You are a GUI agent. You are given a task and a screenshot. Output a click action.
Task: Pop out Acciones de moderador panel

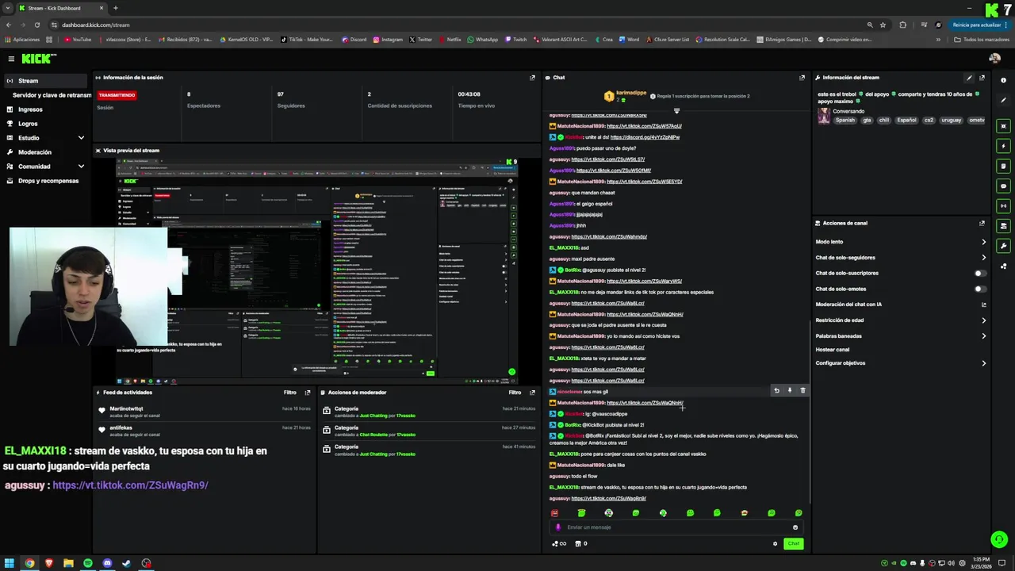click(x=532, y=393)
